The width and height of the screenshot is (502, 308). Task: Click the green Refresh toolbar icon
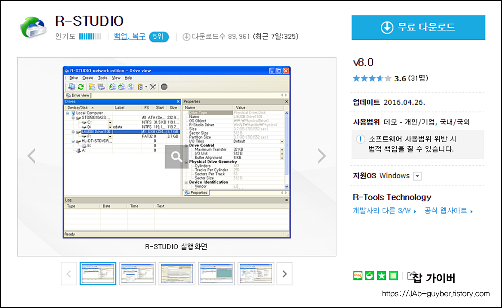click(x=81, y=87)
